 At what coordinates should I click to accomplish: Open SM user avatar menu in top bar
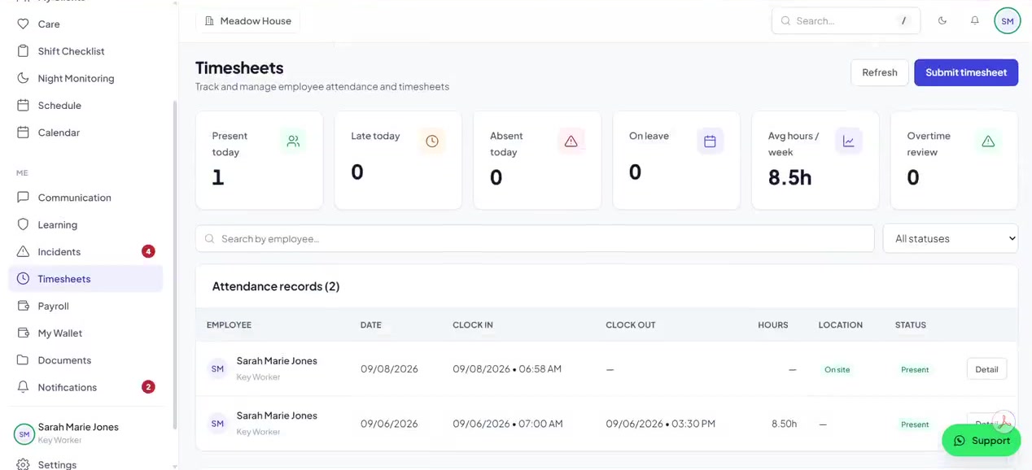point(1008,21)
